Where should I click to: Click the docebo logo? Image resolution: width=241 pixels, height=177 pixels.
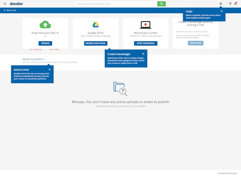(16, 4)
